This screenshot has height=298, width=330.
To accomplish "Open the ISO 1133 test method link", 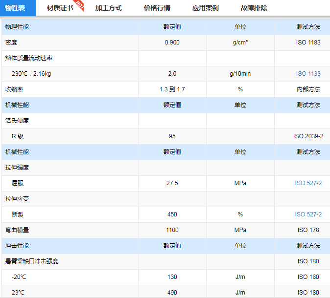I will [x=308, y=74].
